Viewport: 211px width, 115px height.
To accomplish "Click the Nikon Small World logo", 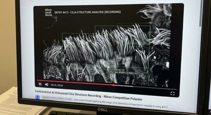I will (x=48, y=12).
